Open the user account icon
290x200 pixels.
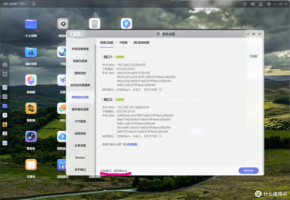pyautogui.click(x=261, y=4)
